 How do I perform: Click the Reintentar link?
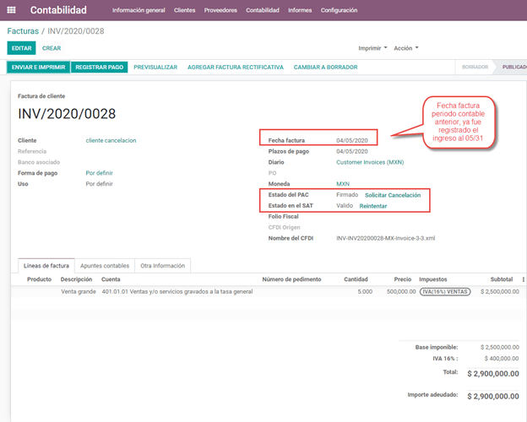pos(373,206)
